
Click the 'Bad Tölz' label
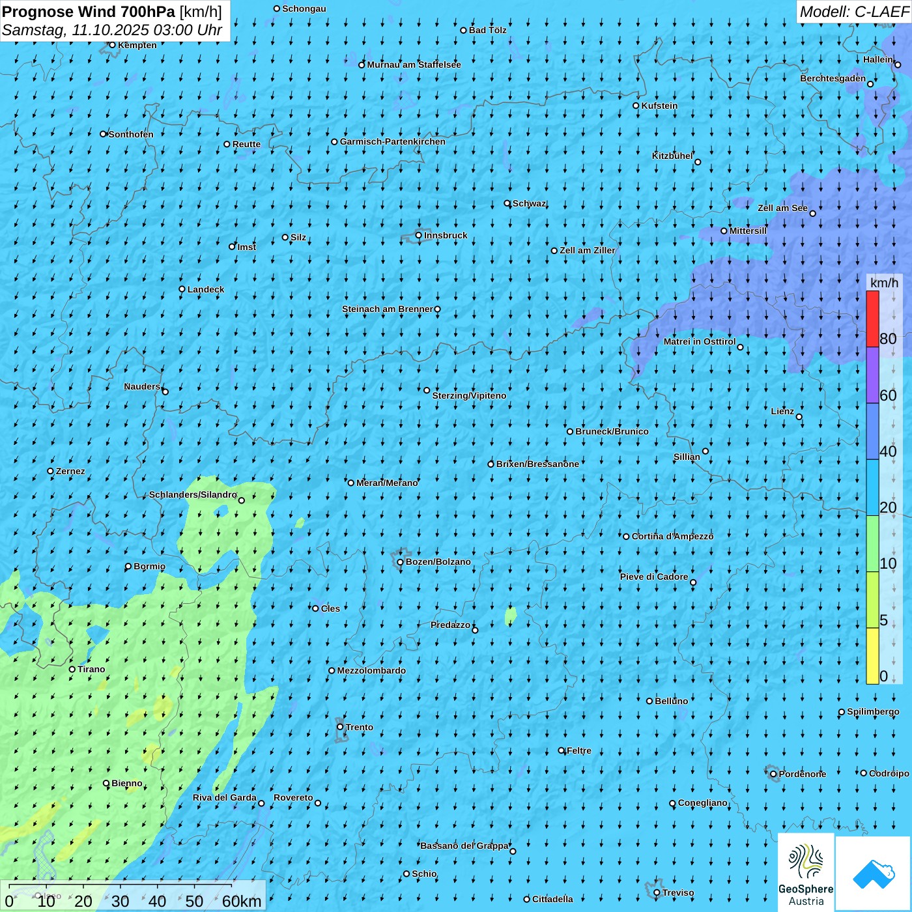click(488, 30)
